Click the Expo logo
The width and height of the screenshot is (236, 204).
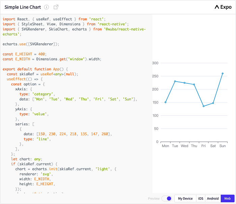point(223,7)
